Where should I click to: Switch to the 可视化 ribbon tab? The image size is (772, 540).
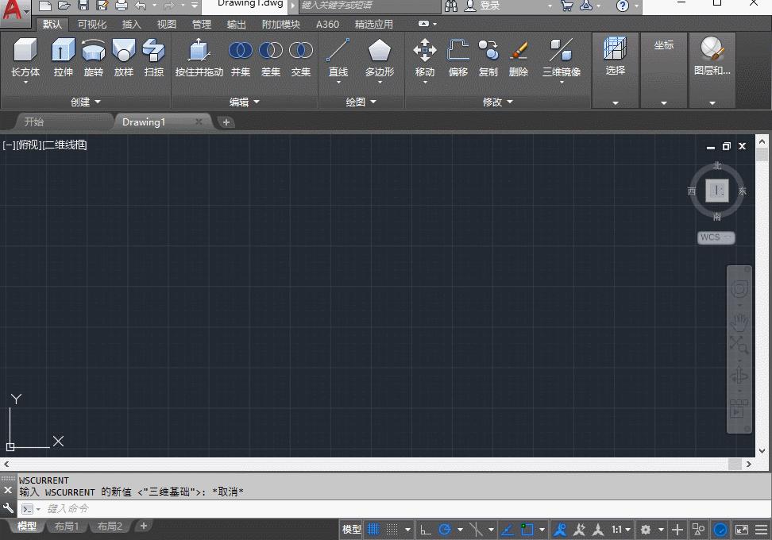(x=91, y=24)
